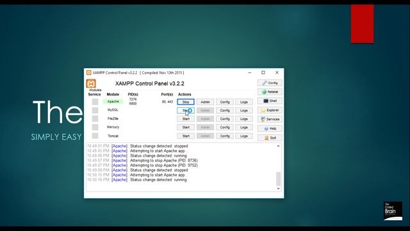The height and width of the screenshot is (231, 410).
Task: Click the Mercury module label
Action: [x=113, y=127]
